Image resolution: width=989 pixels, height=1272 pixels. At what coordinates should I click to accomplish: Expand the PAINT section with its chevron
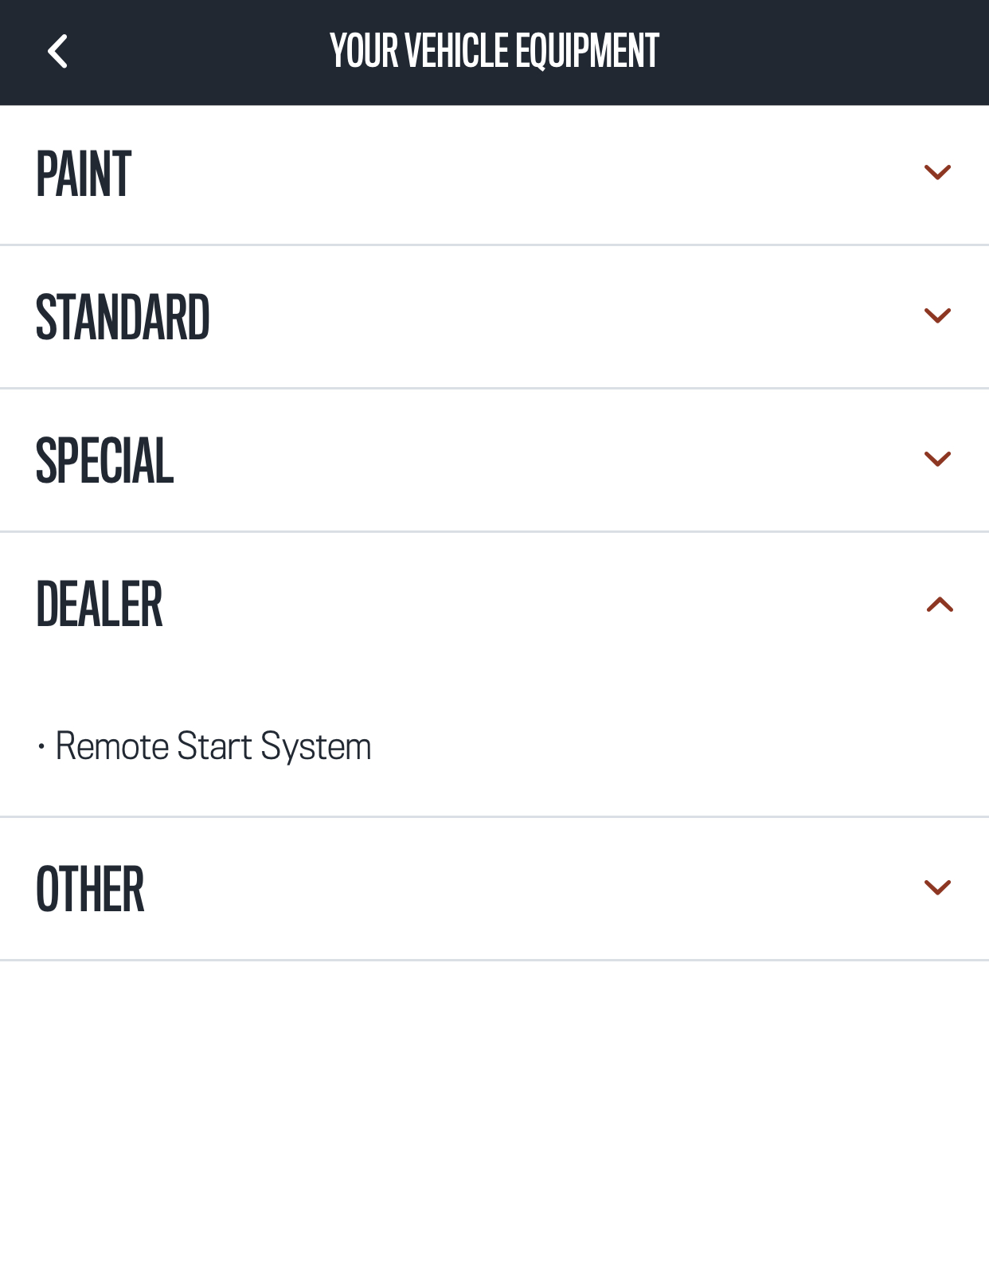[x=937, y=172]
